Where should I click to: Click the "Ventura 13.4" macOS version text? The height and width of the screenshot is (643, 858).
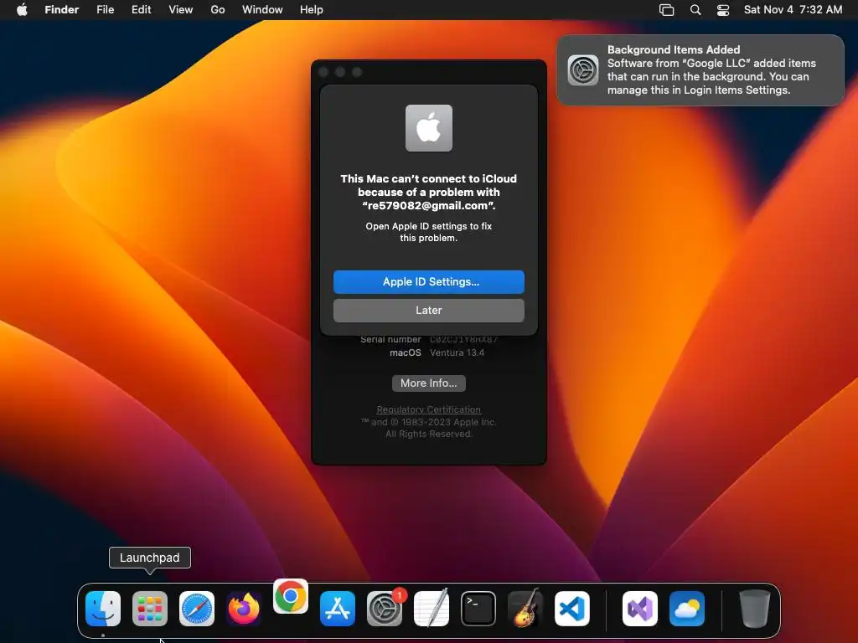[457, 352]
